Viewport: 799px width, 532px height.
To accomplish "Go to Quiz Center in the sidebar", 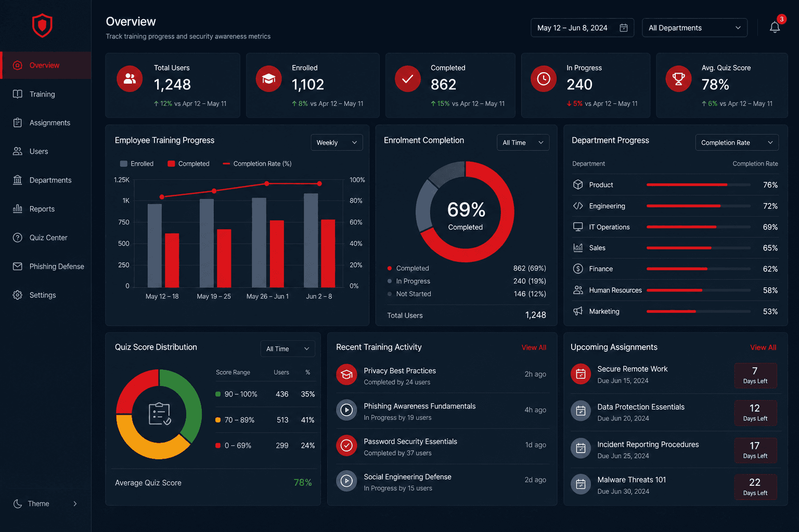I will coord(46,237).
